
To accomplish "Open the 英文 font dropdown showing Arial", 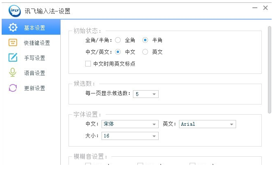I will click(x=208, y=124).
